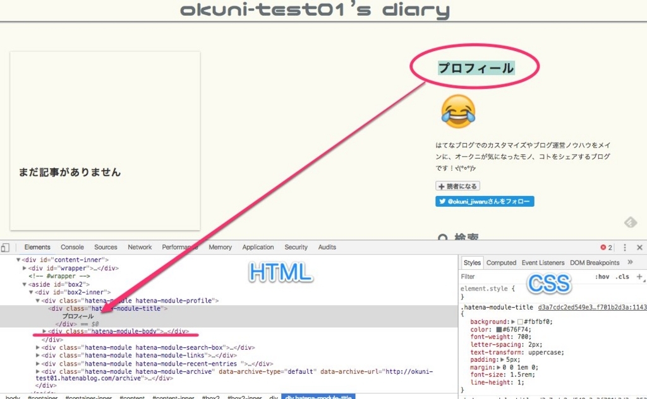Toggle the .cls class editor button
The width and height of the screenshot is (647, 399).
[622, 277]
